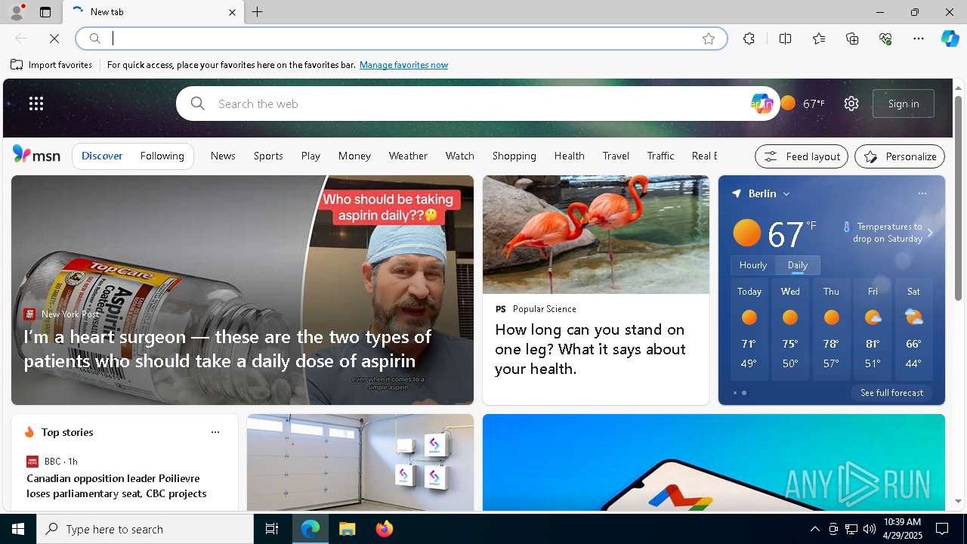Viewport: 967px width, 544px height.
Task: Open weather card more options
Action: tap(922, 194)
